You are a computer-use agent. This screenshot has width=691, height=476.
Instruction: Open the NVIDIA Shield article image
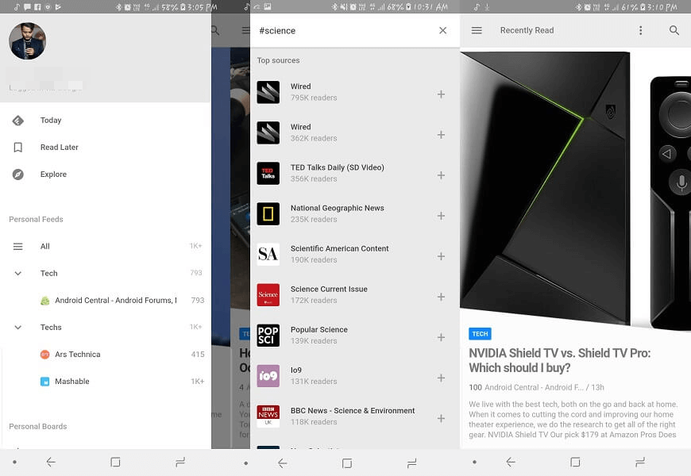[x=575, y=189]
